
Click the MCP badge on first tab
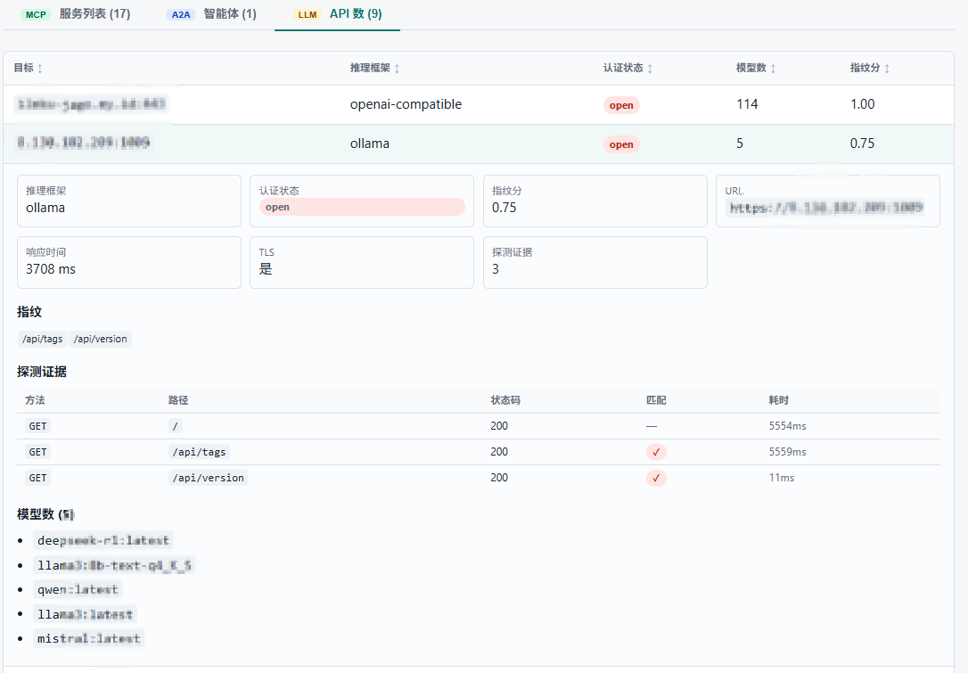pyautogui.click(x=35, y=15)
